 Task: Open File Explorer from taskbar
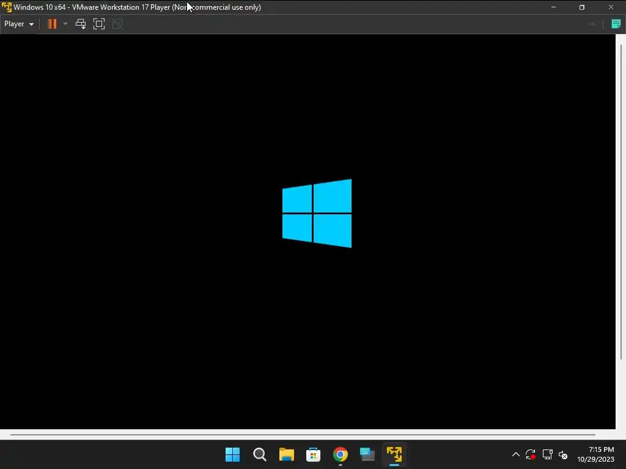coord(286,454)
